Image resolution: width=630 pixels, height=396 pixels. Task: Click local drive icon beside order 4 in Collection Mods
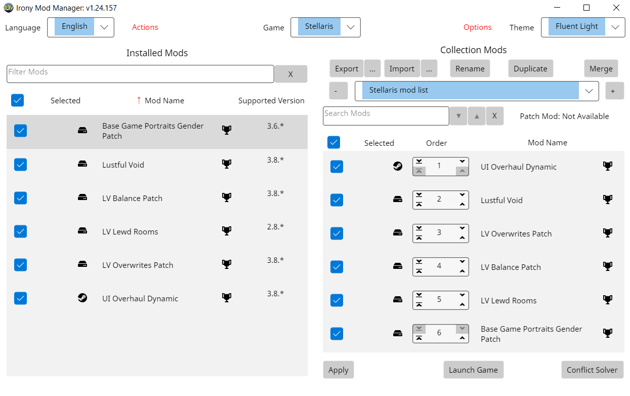[x=398, y=266]
